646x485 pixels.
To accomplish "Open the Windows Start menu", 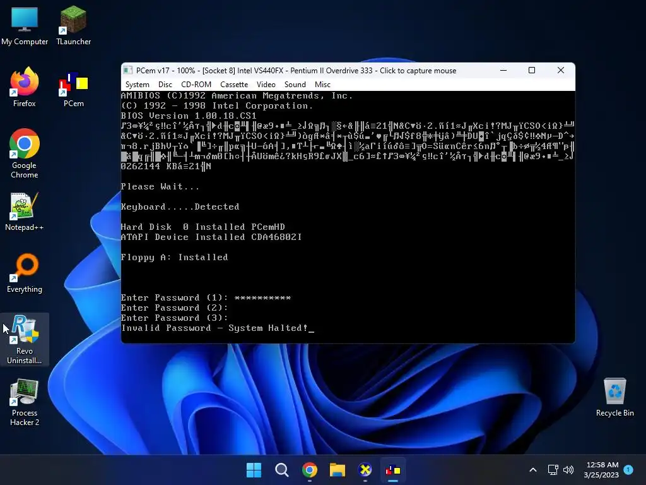I will pos(254,470).
